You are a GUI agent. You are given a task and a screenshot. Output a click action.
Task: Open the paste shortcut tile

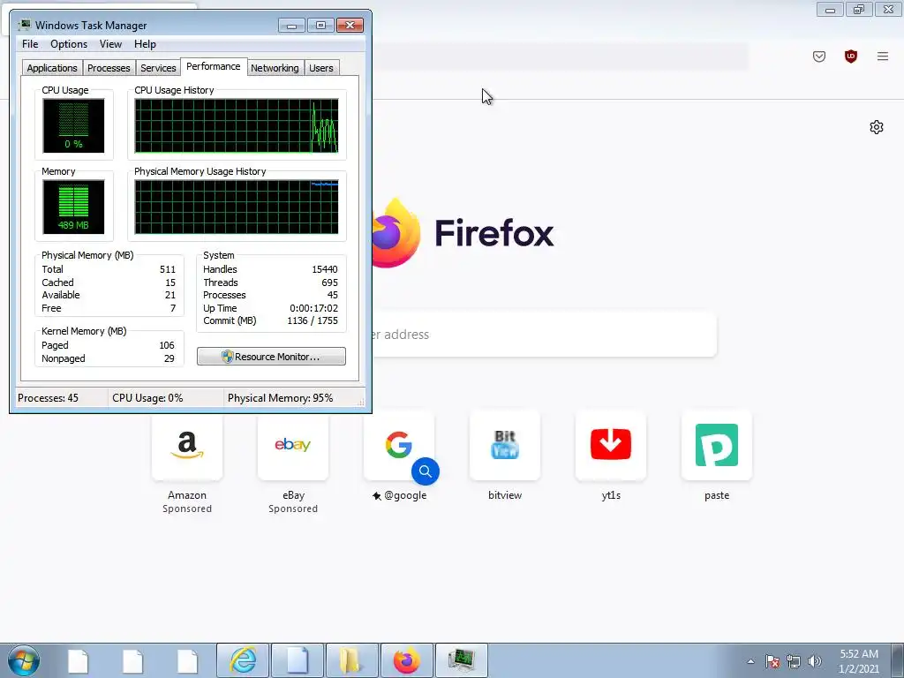(x=717, y=446)
